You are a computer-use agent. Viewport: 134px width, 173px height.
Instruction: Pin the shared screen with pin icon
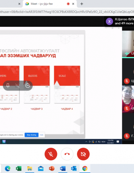8,85
